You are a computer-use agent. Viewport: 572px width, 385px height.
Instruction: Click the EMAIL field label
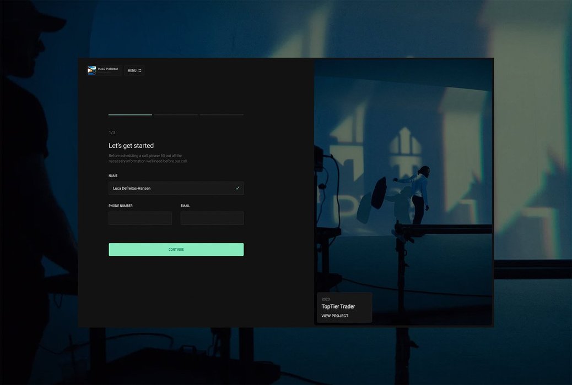(185, 206)
